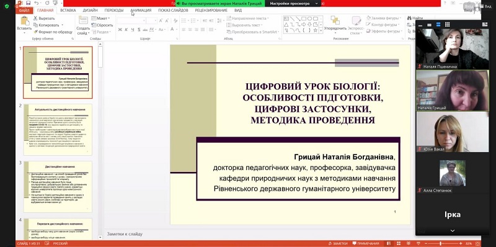Select star shape in shapes gallery
Image resolution: width=496 pixels, height=247 pixels.
pos(316,30)
